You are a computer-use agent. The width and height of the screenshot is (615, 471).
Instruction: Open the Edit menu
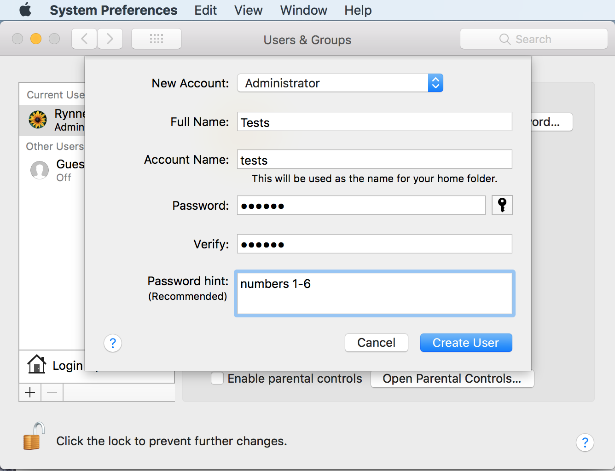(x=205, y=10)
